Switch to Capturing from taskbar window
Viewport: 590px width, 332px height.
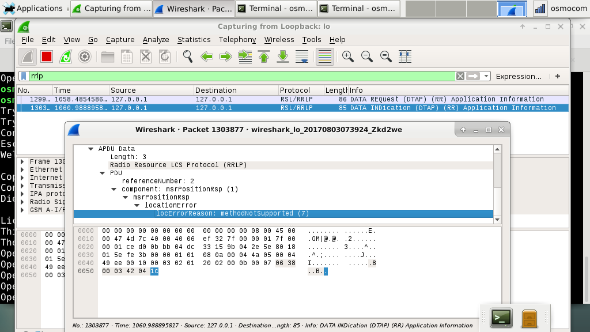pyautogui.click(x=112, y=8)
